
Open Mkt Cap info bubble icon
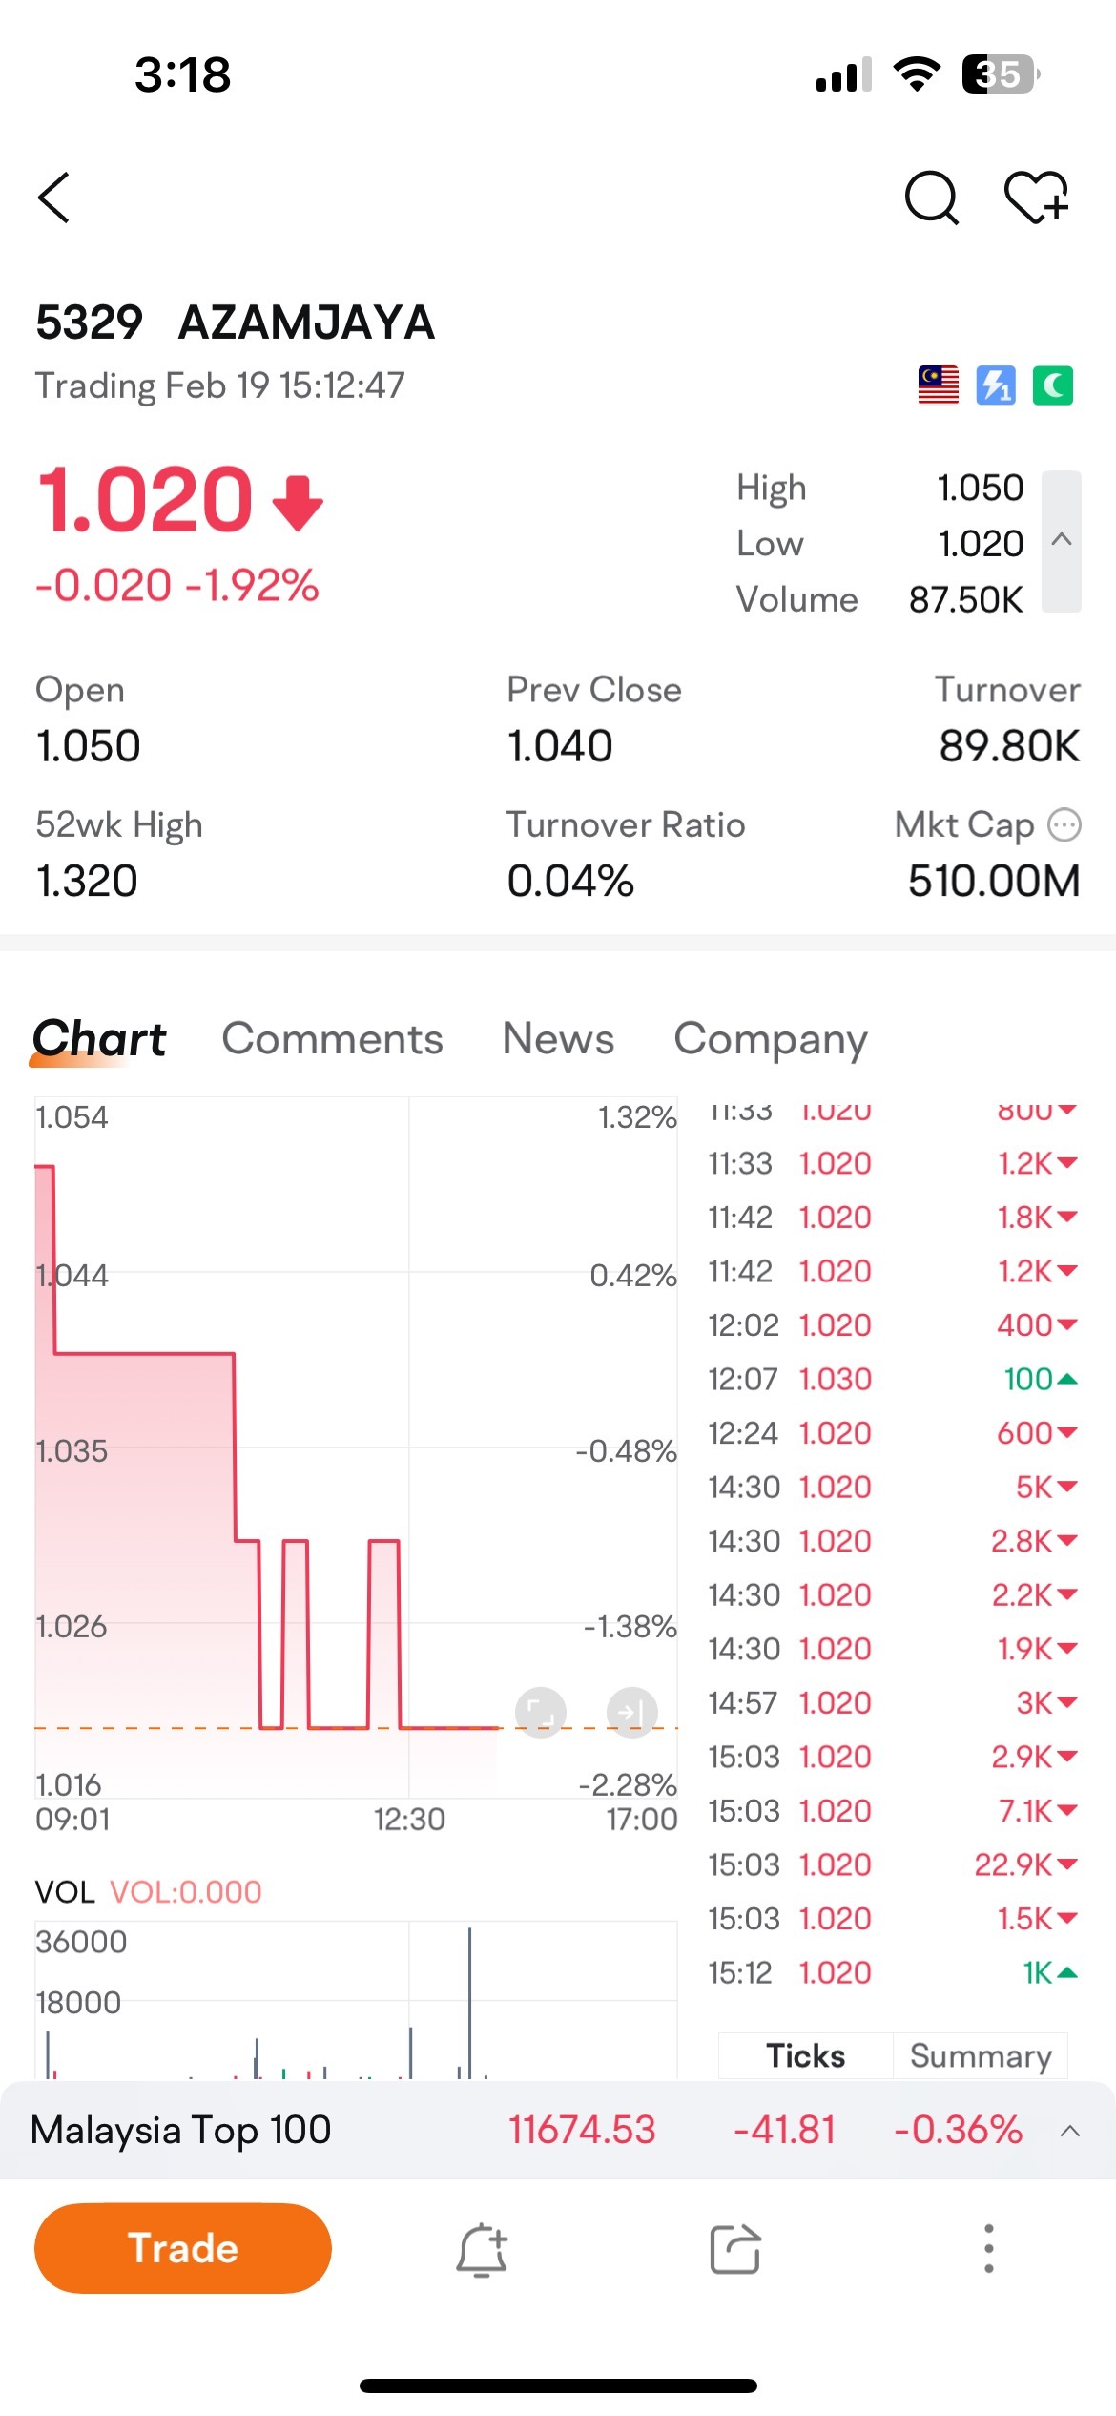tap(1064, 824)
